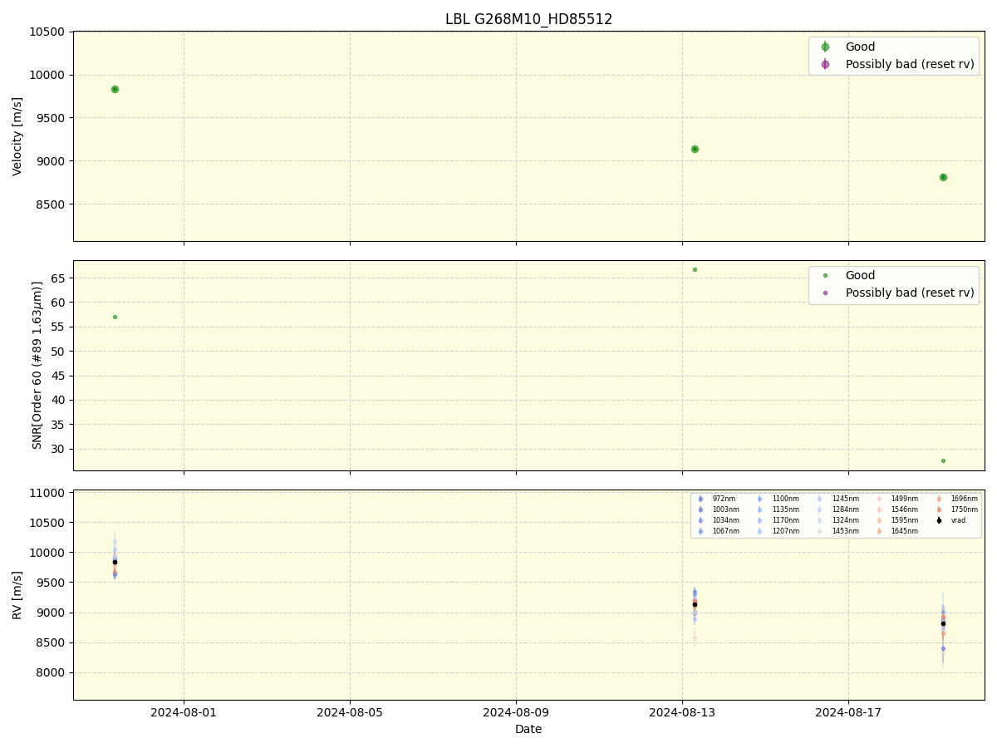Click the 2024-08-09 tick label
Image resolution: width=997 pixels, height=748 pixels.
[x=516, y=712]
